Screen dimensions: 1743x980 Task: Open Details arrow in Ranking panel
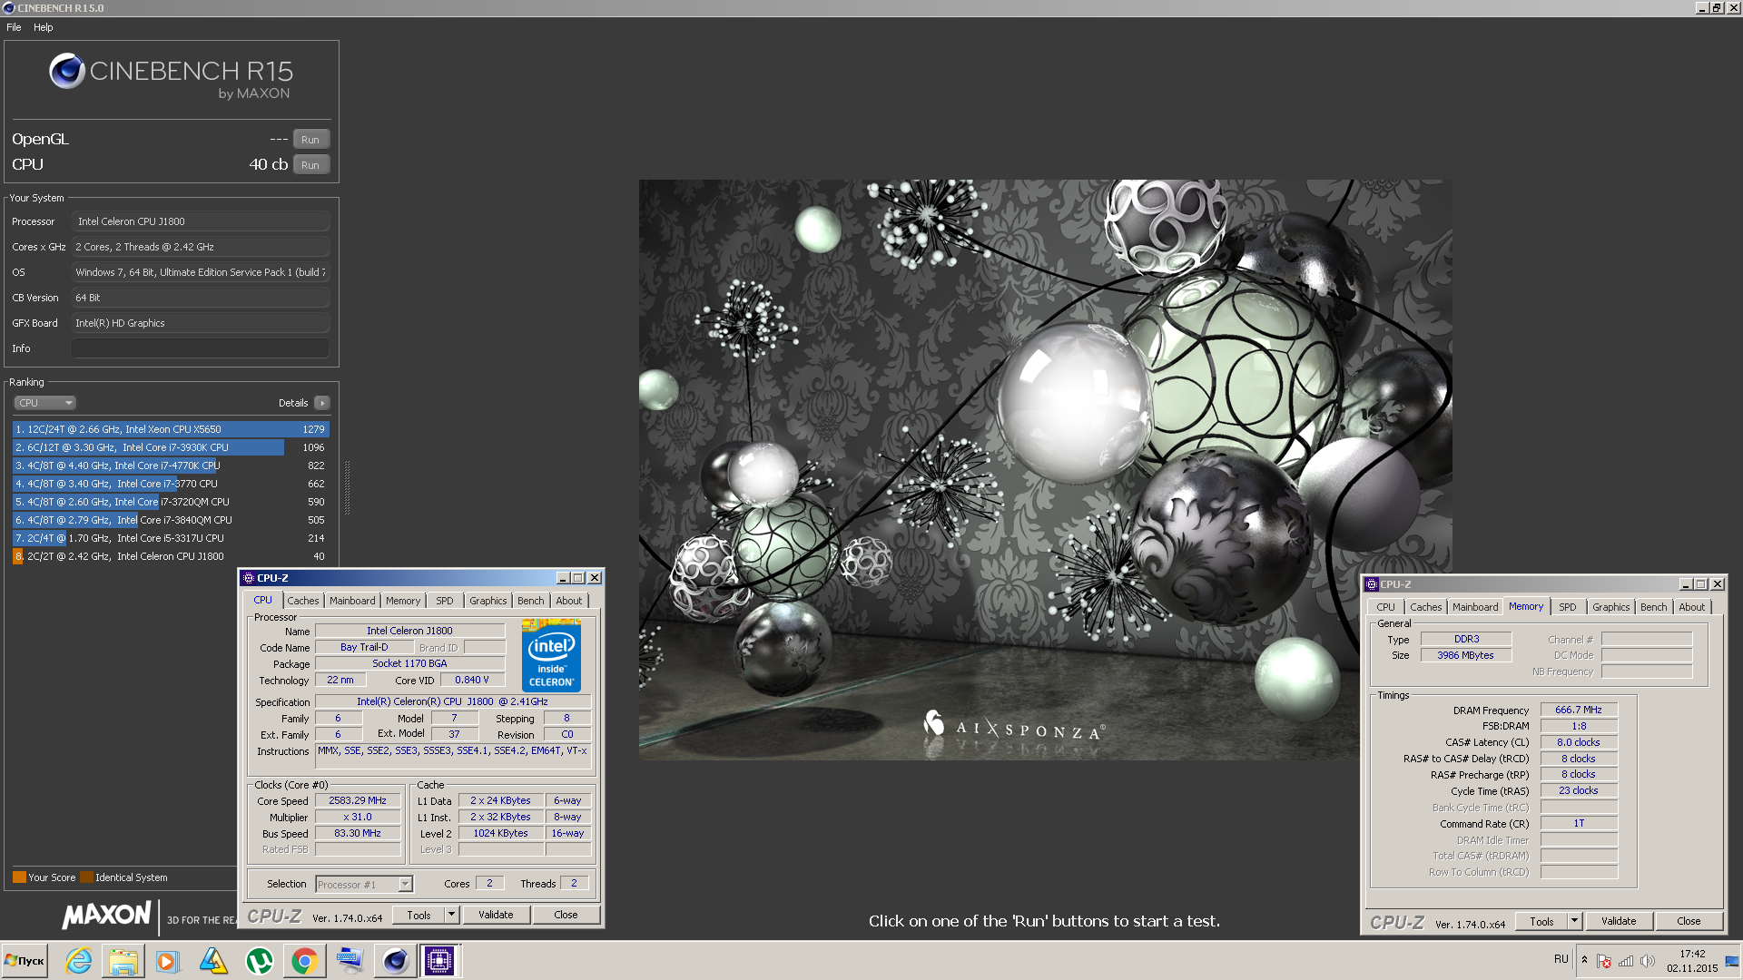[x=322, y=403]
